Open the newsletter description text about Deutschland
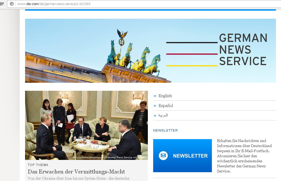 click(x=244, y=156)
